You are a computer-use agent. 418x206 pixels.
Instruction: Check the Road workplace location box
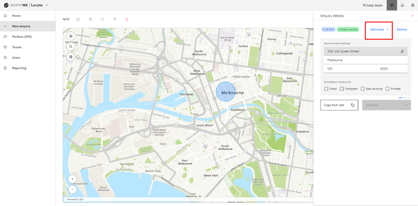(327, 89)
